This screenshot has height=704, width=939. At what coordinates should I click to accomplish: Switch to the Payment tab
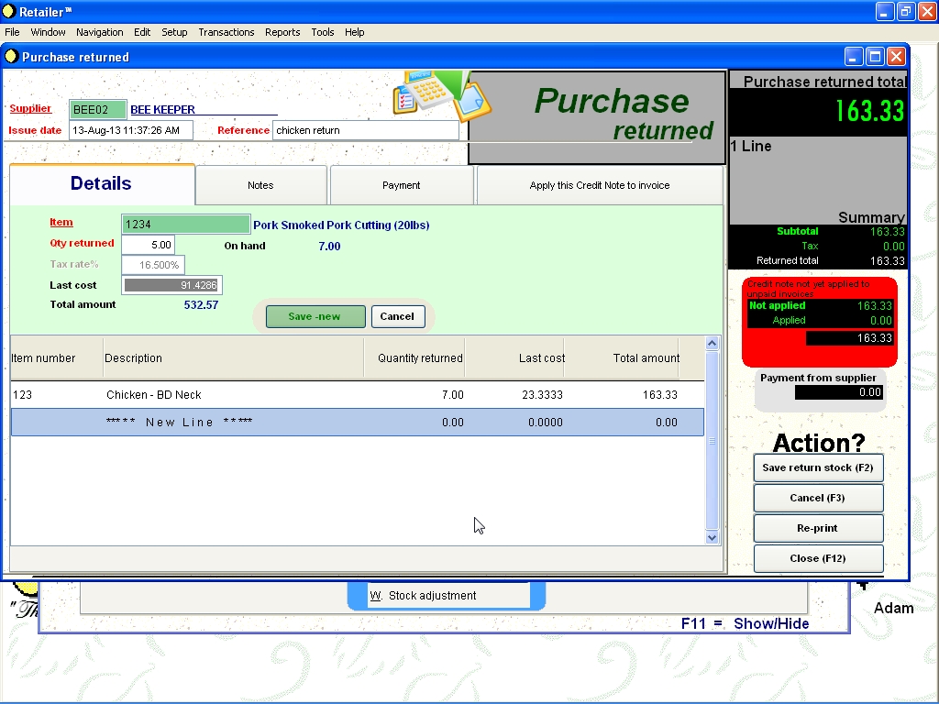click(x=401, y=185)
